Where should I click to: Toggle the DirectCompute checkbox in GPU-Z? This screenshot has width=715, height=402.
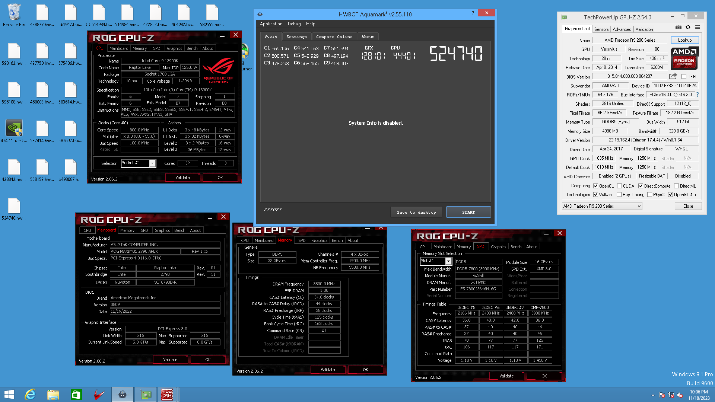click(x=641, y=186)
